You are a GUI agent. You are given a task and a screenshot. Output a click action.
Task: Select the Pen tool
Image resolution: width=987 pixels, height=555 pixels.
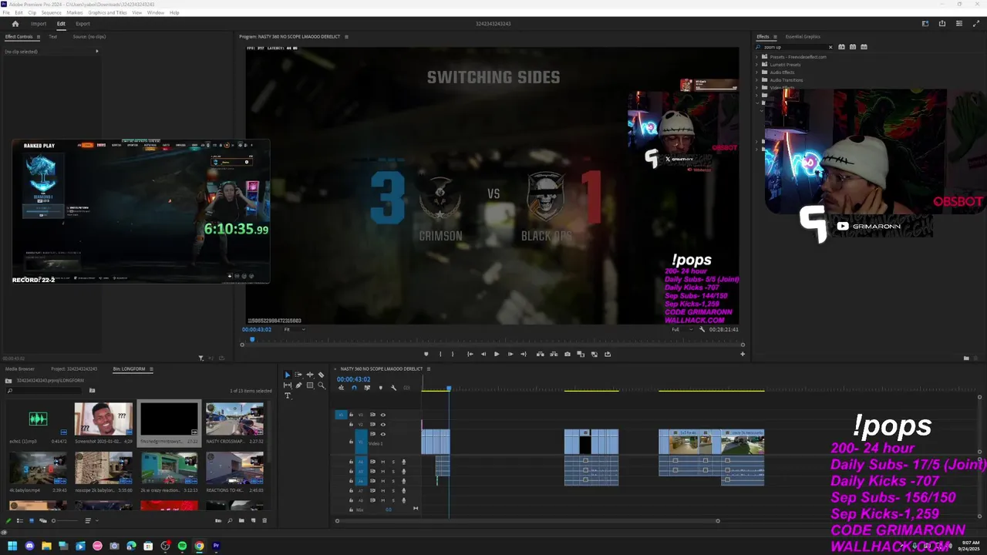point(298,385)
